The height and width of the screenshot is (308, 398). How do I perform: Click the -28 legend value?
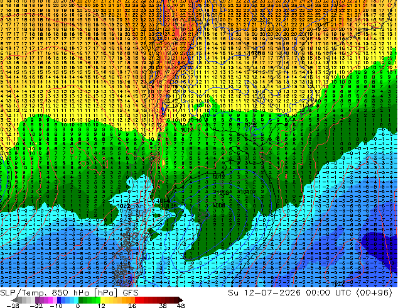[x=13, y=305]
